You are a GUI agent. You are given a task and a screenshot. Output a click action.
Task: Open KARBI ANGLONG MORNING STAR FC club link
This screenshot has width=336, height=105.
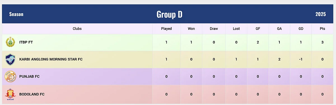click(x=51, y=59)
